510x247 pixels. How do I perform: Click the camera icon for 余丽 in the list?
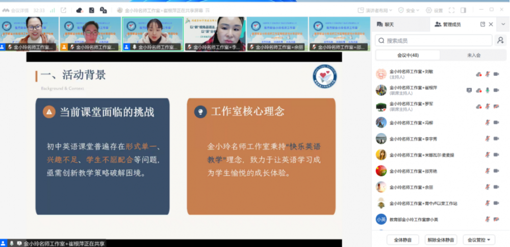click(496, 187)
